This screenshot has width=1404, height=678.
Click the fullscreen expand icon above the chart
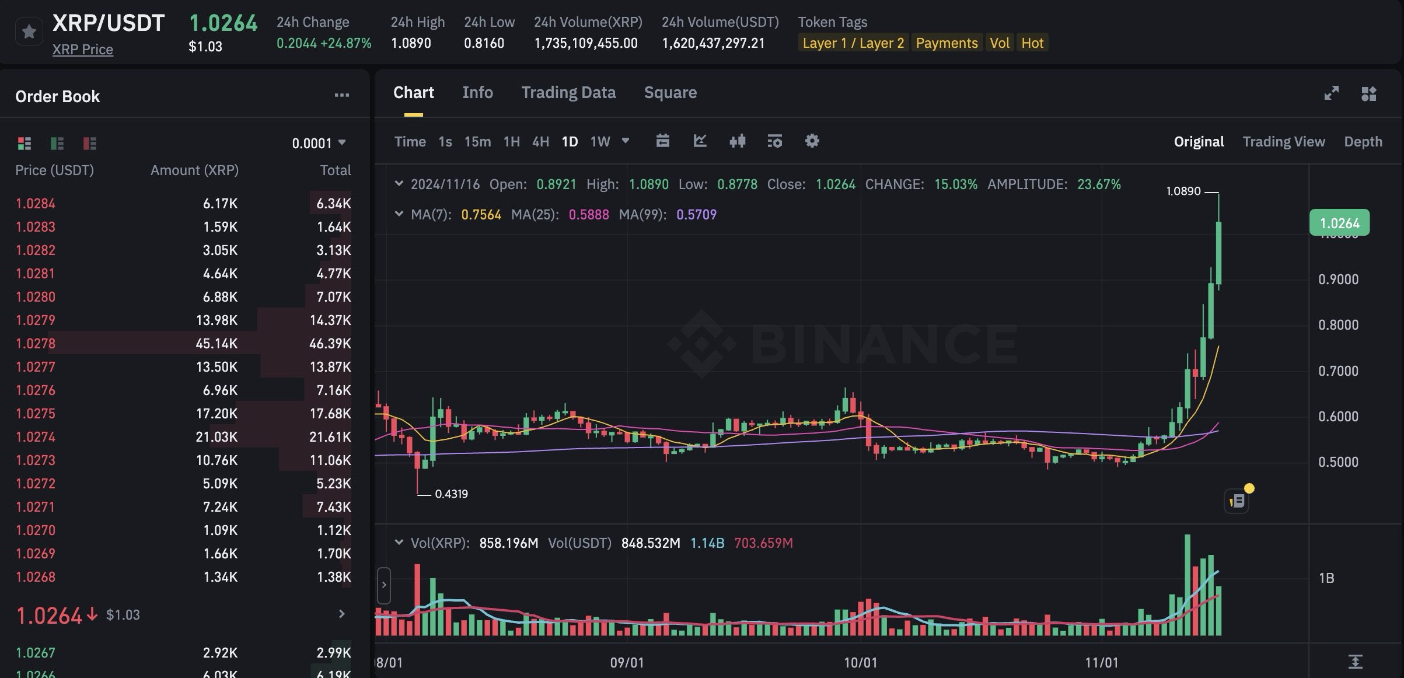[x=1332, y=92]
